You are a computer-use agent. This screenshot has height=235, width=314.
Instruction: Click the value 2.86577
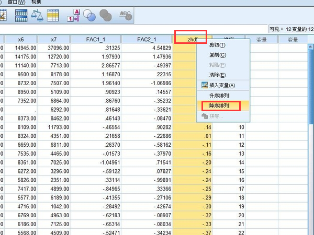pyautogui.click(x=96, y=66)
